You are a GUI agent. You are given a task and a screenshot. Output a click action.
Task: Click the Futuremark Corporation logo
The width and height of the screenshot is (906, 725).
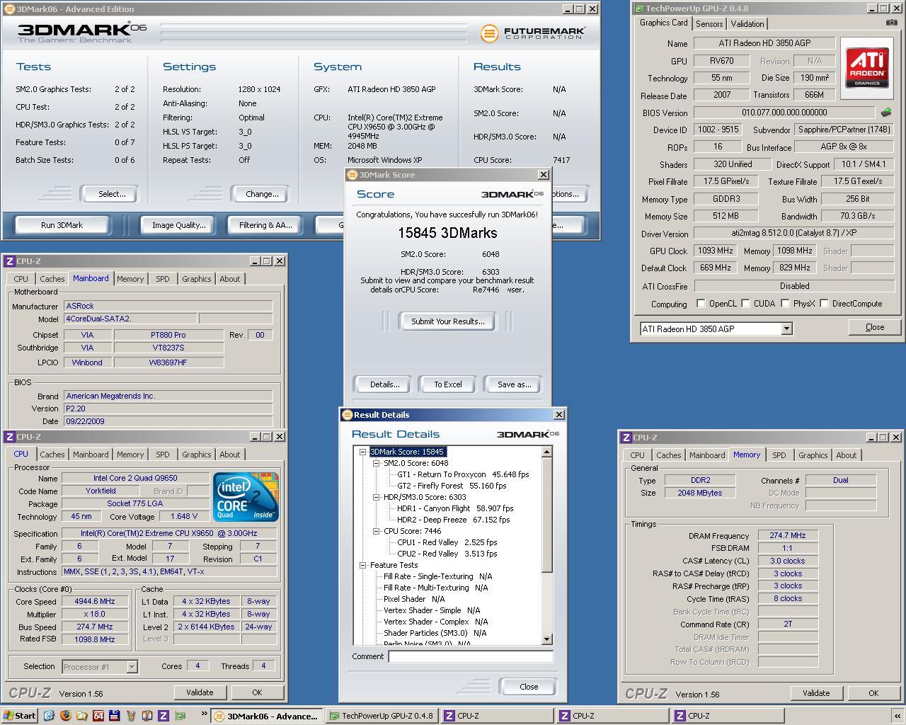click(532, 33)
